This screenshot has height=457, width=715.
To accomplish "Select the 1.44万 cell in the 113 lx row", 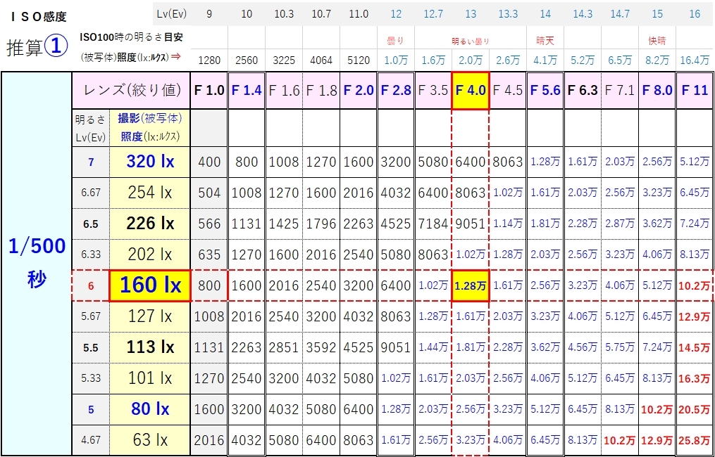I will (433, 347).
